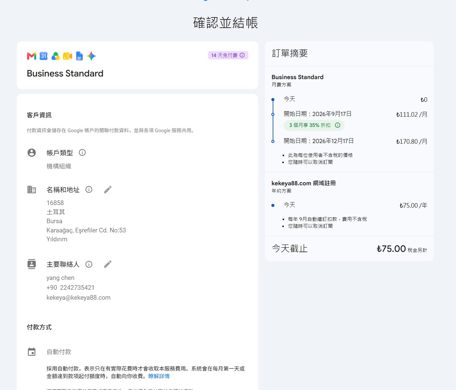Click the ₺75.00 /年 domain price
The height and width of the screenshot is (390, 456).
click(x=413, y=206)
